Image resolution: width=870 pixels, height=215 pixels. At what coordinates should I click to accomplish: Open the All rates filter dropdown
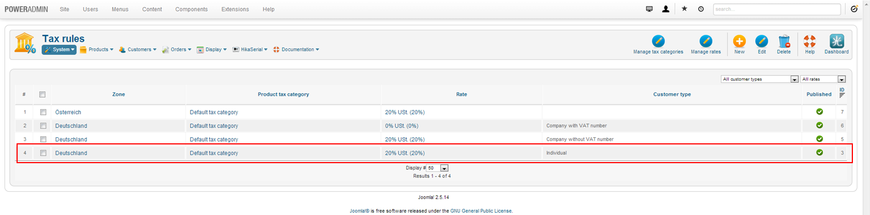[x=823, y=79]
